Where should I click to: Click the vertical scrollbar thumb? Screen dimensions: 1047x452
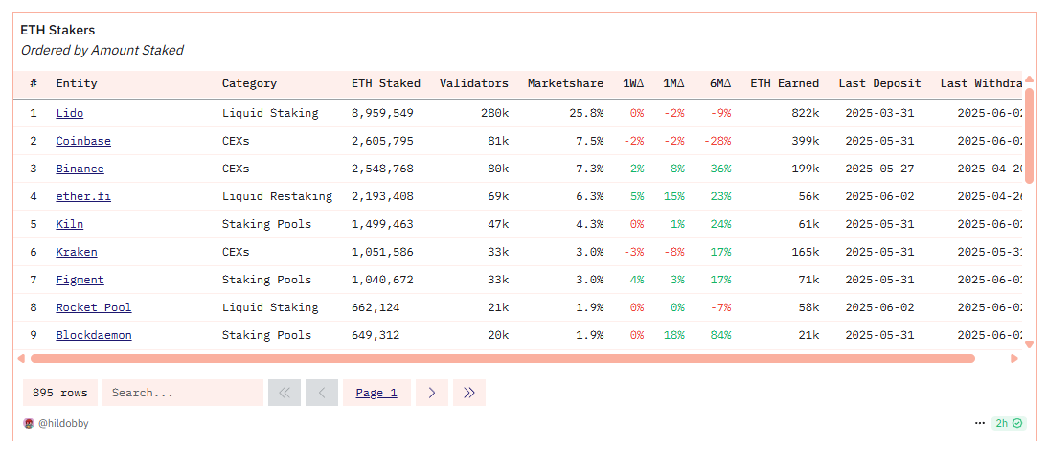(x=1029, y=136)
